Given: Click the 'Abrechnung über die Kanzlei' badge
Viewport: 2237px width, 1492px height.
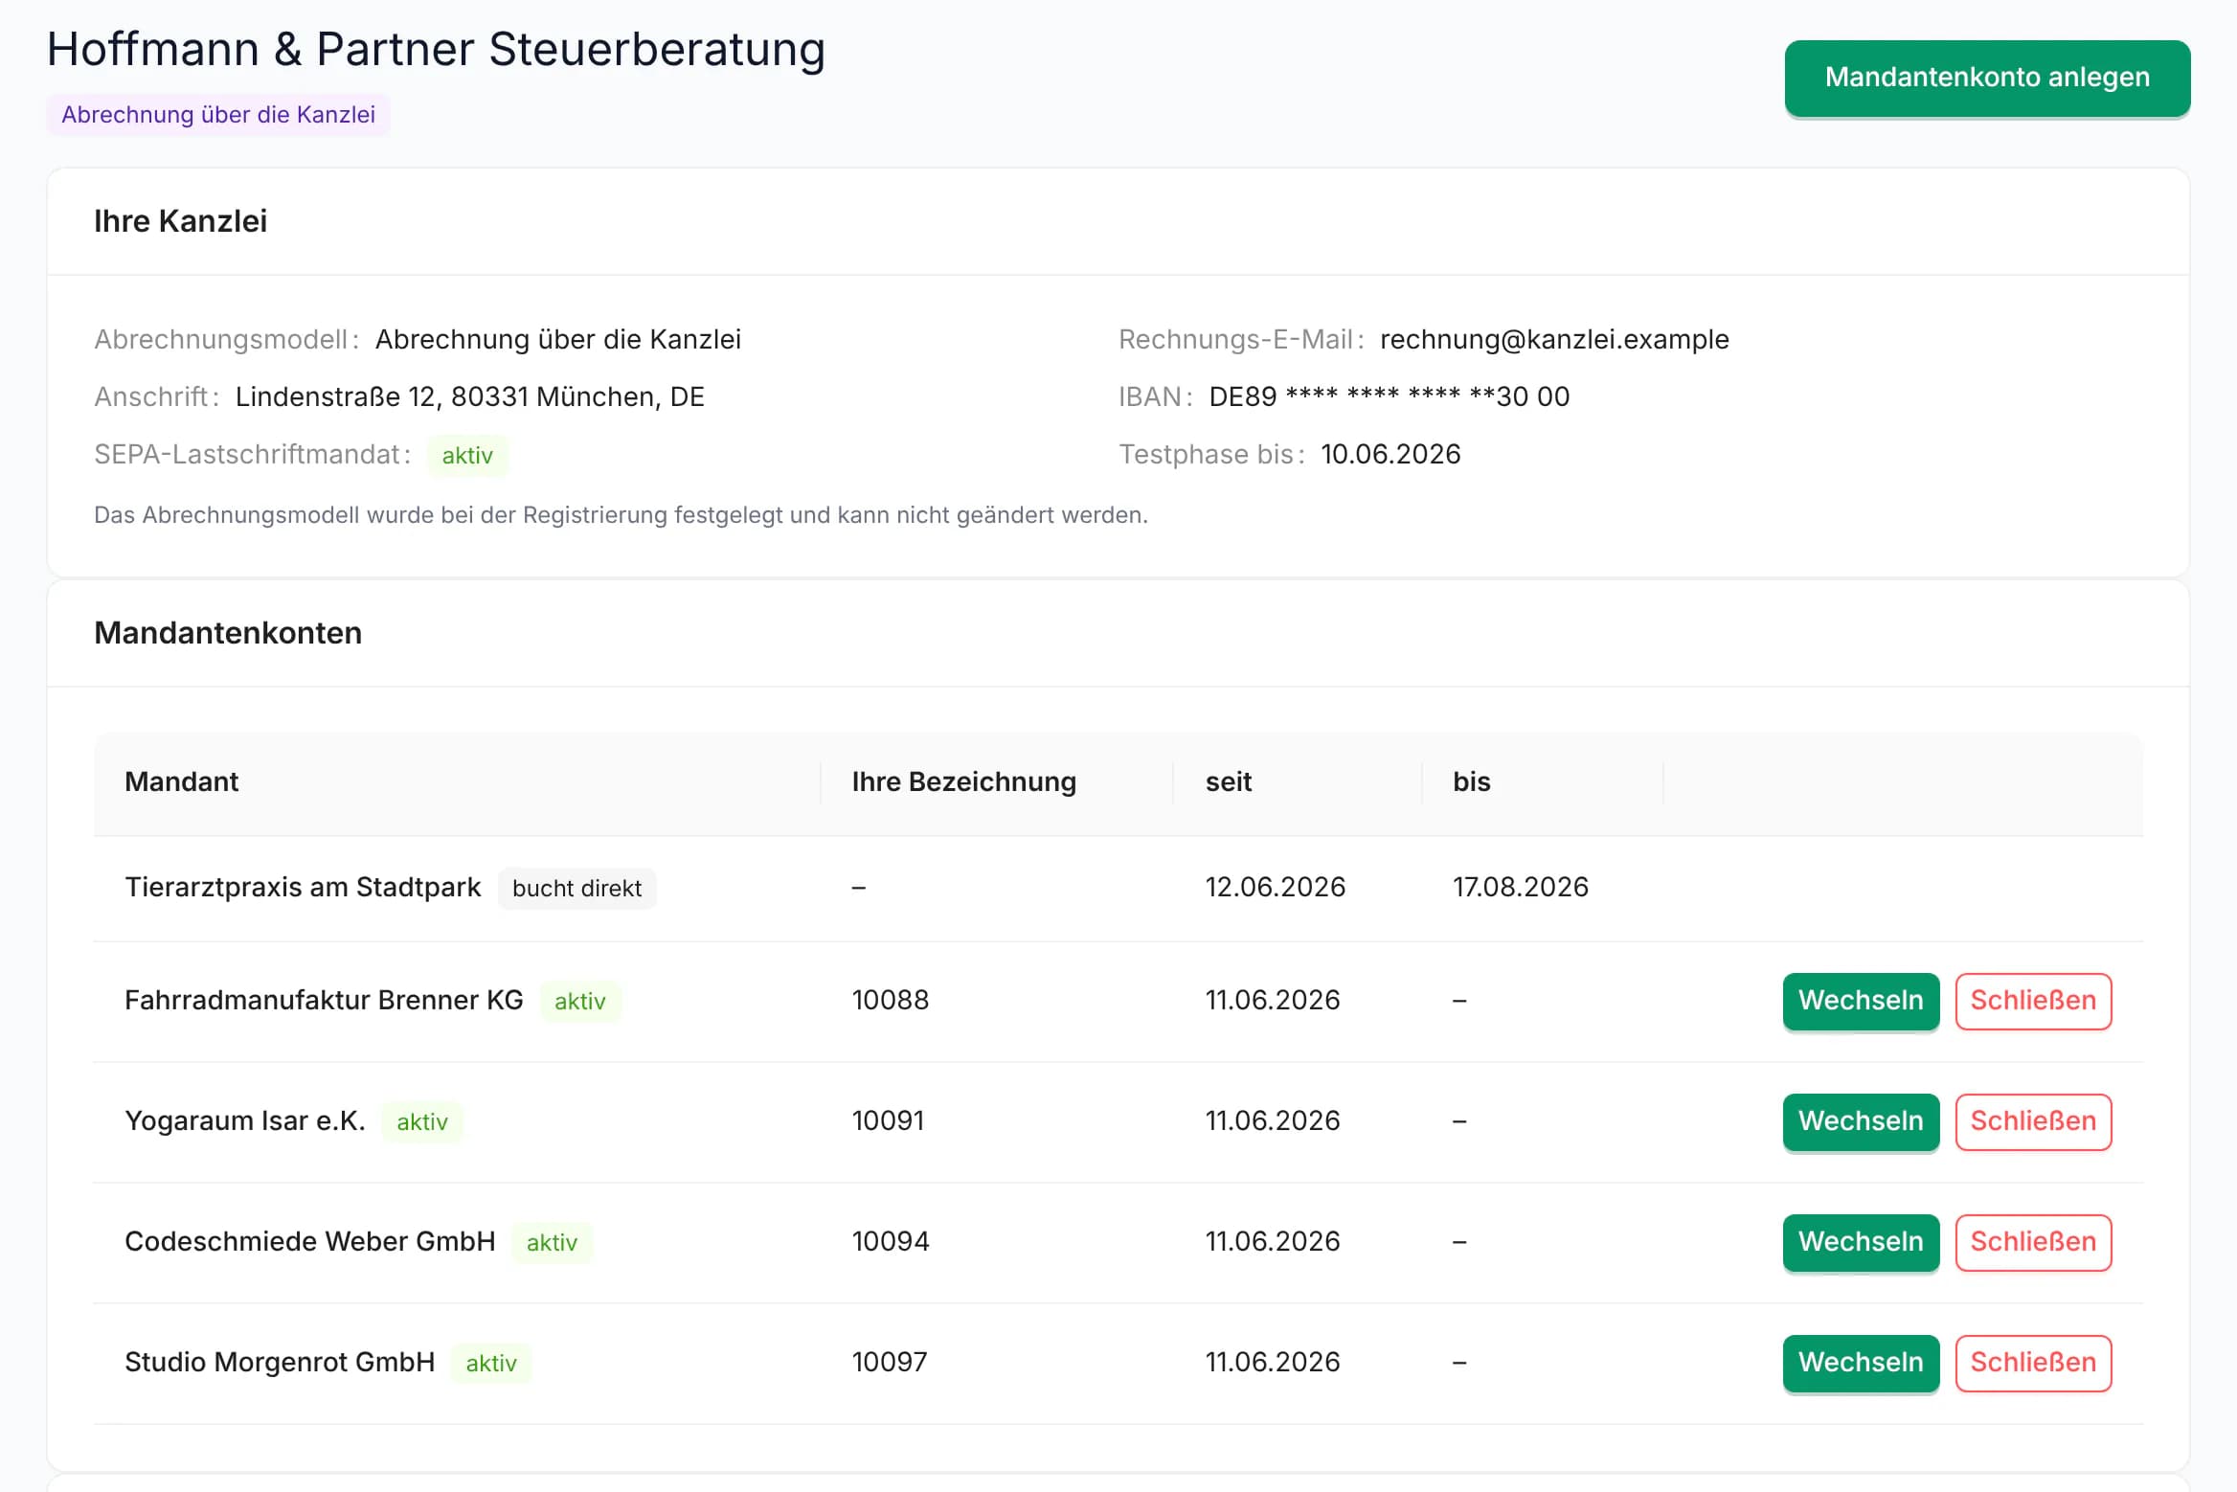Looking at the screenshot, I should pos(218,115).
